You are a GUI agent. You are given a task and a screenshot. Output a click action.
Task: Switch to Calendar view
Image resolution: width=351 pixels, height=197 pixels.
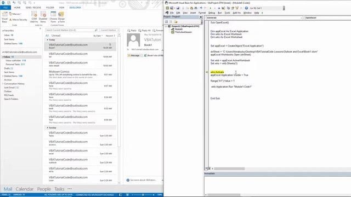coord(24,189)
